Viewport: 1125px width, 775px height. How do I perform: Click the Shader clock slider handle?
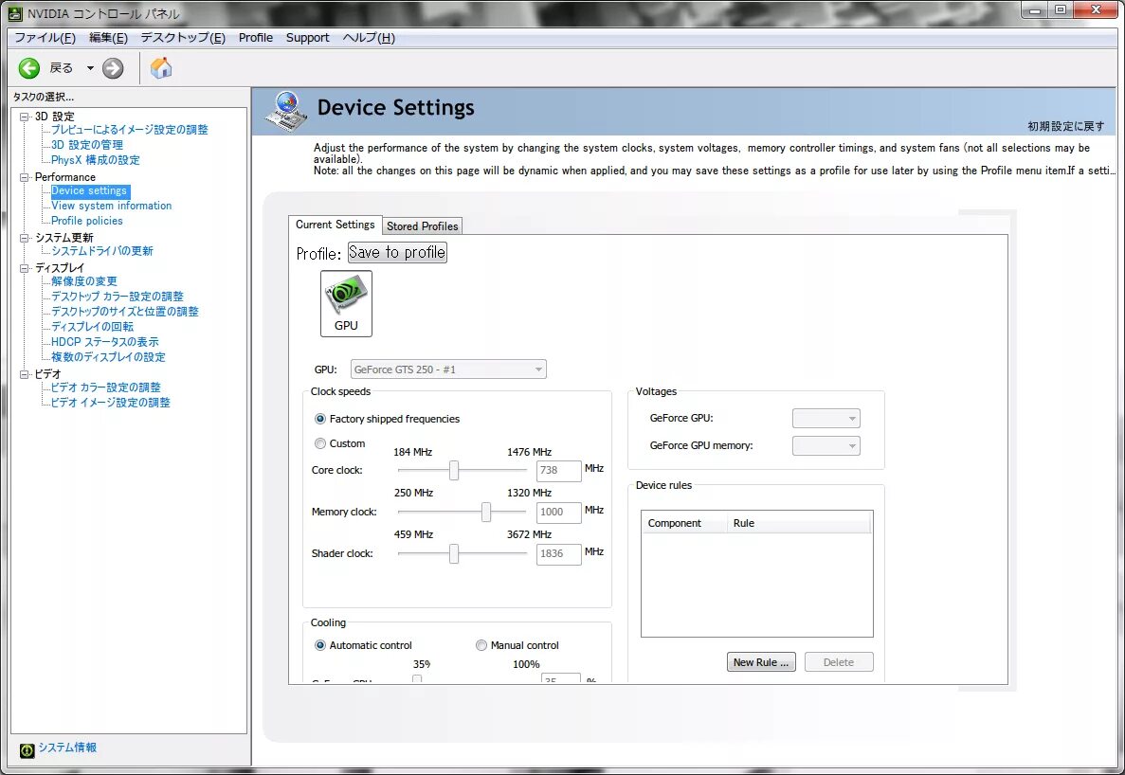pos(454,553)
